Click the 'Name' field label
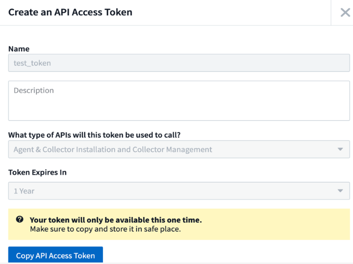353x264 pixels. pos(19,49)
